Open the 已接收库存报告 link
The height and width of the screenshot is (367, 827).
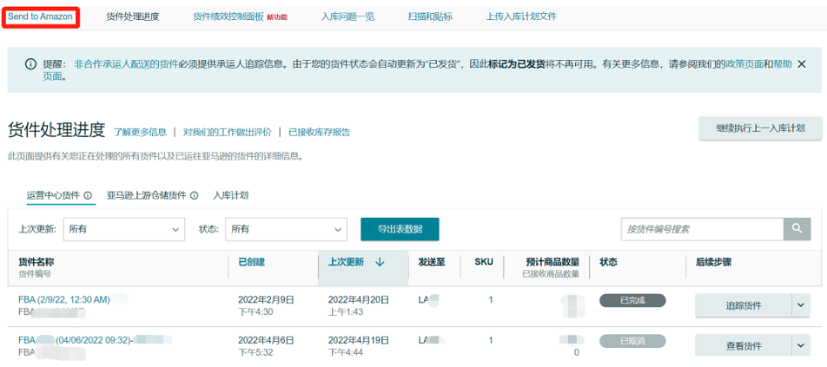tap(319, 133)
